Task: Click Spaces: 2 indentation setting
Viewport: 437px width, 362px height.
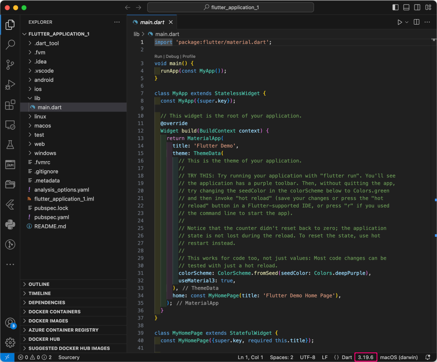Action: (x=281, y=357)
